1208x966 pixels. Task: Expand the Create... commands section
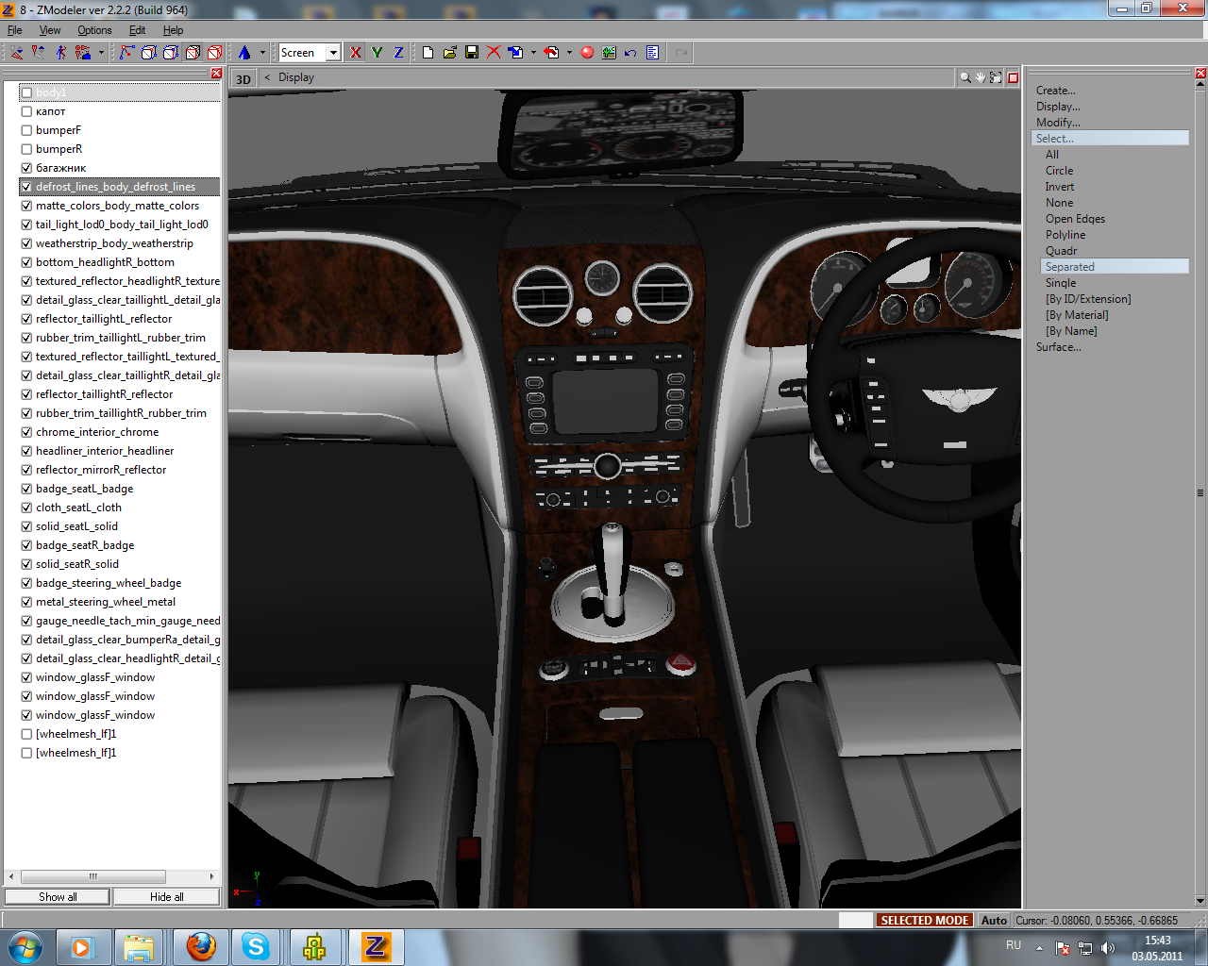1055,91
